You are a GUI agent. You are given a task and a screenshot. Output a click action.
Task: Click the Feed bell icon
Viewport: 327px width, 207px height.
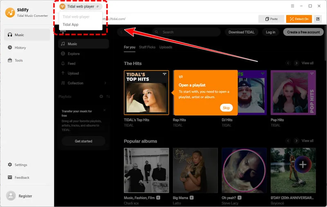click(x=63, y=63)
